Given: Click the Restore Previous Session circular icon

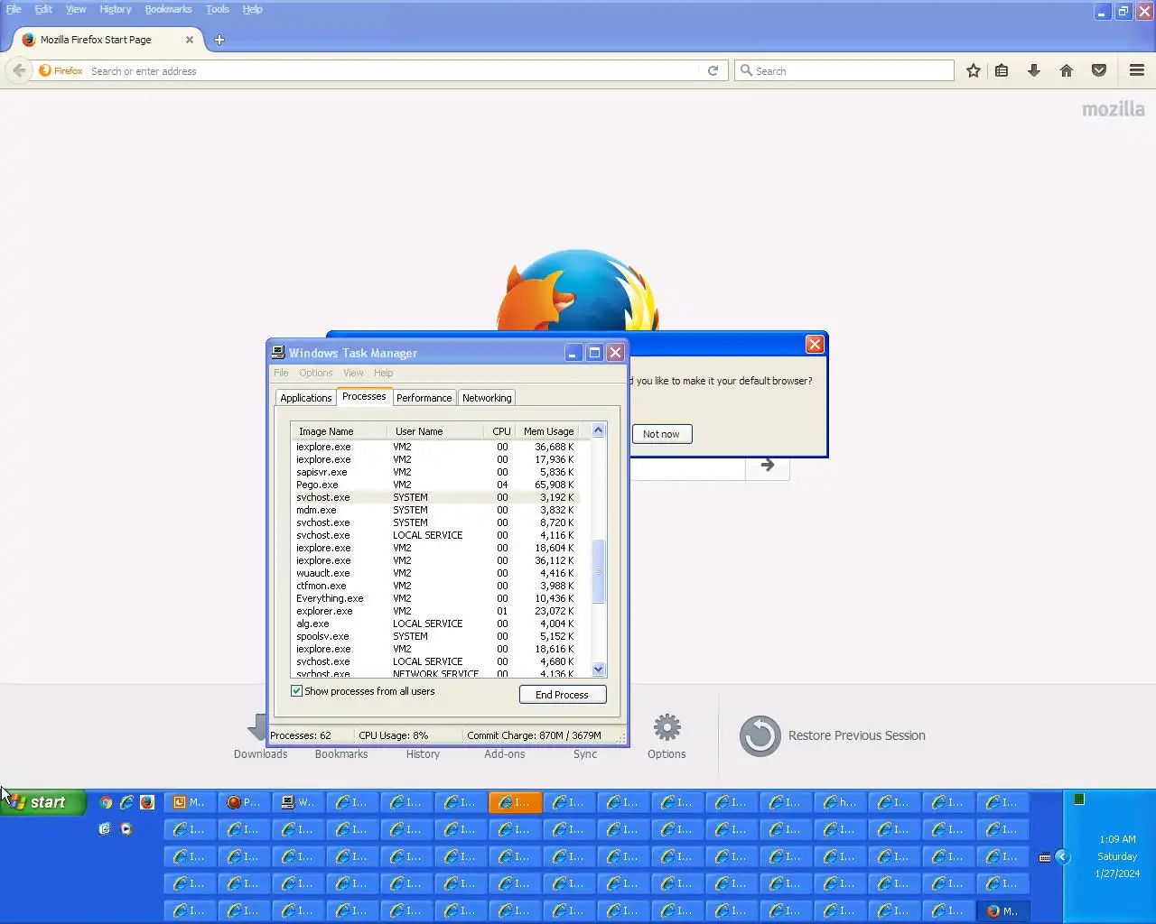Looking at the screenshot, I should click(760, 736).
